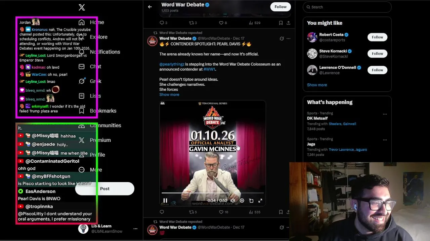
Task: Expand post text with Show more
Action: (169, 94)
